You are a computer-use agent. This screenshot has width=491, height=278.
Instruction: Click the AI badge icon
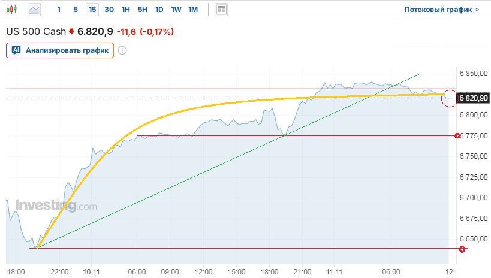[16, 50]
